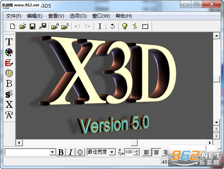The width and height of the screenshot is (224, 169).
Task: Open the color palette tool
Action: (9, 52)
